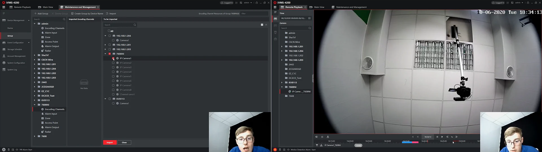The width and height of the screenshot is (542, 152).
Task: Expand Event Configuration section
Action: point(29,43)
